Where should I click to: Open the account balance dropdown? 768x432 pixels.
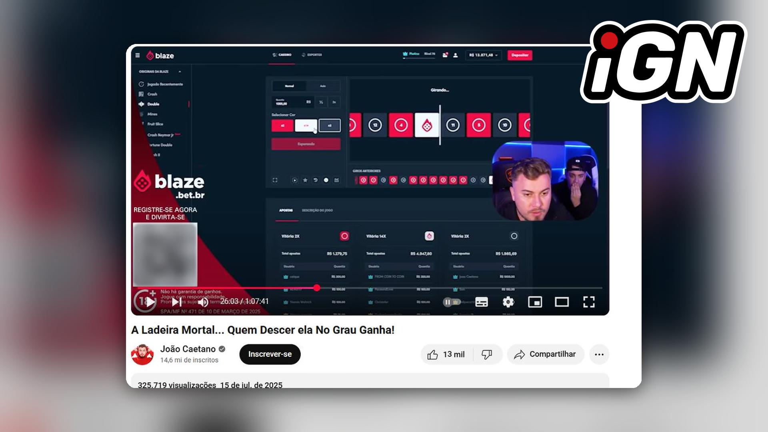click(484, 55)
